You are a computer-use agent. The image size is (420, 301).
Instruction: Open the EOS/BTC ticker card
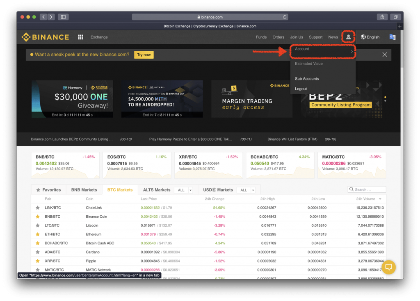point(137,165)
